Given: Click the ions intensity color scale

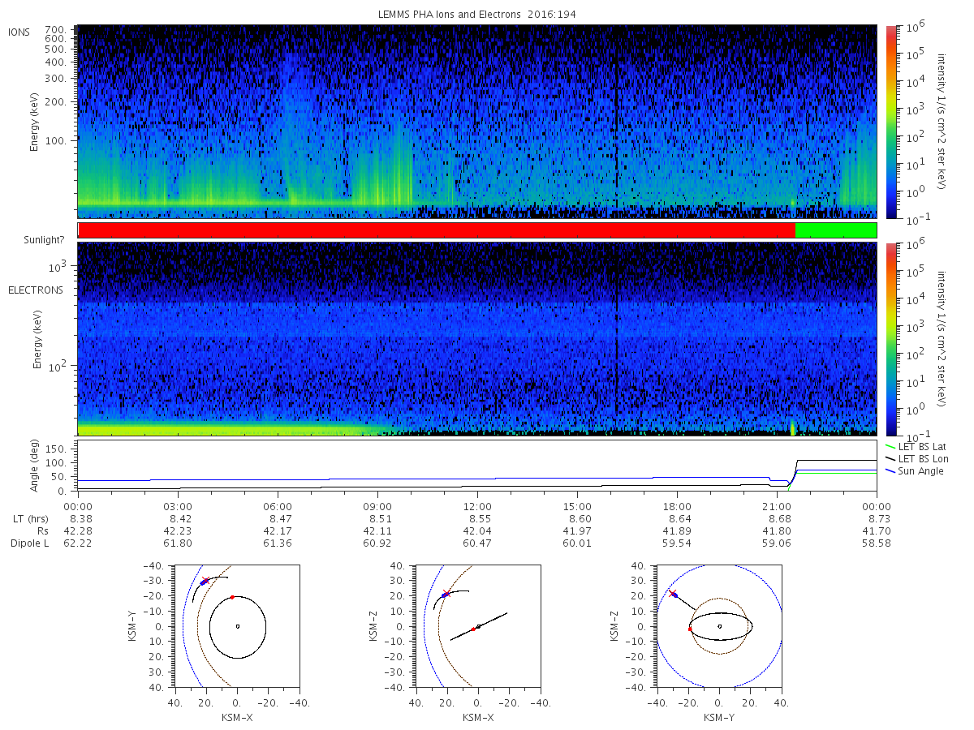Looking at the screenshot, I should click(x=891, y=121).
